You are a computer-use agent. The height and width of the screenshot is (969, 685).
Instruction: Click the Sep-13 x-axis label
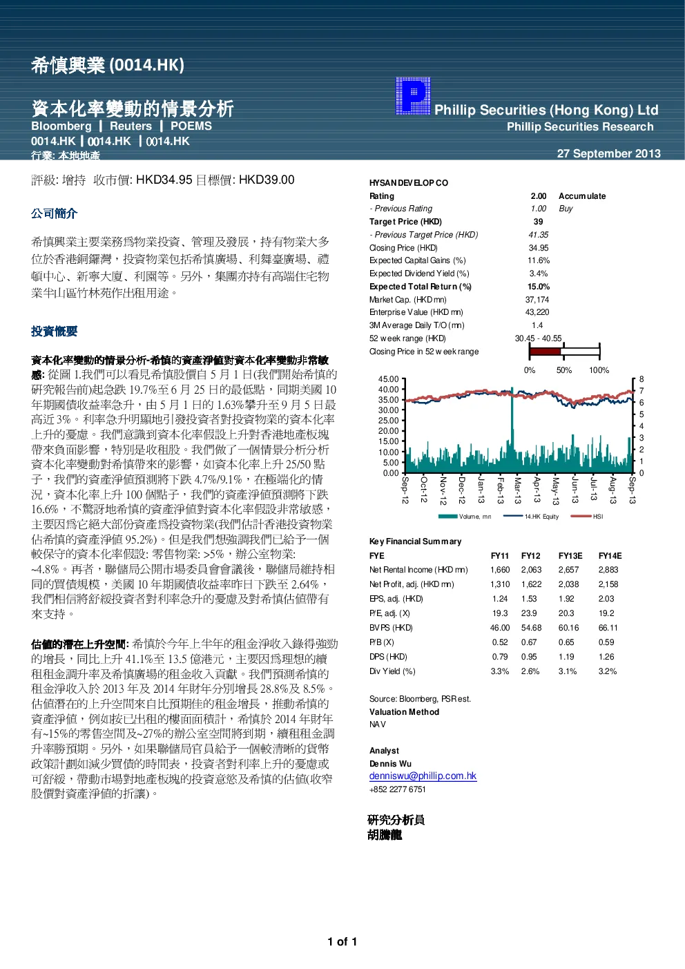coord(632,490)
